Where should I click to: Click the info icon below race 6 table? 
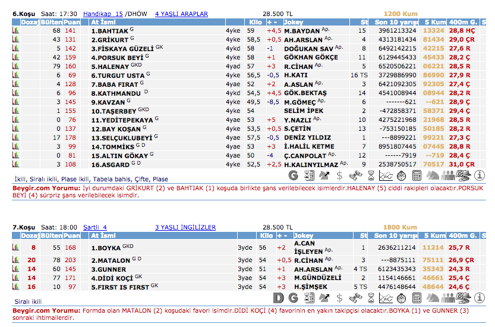coord(479,175)
